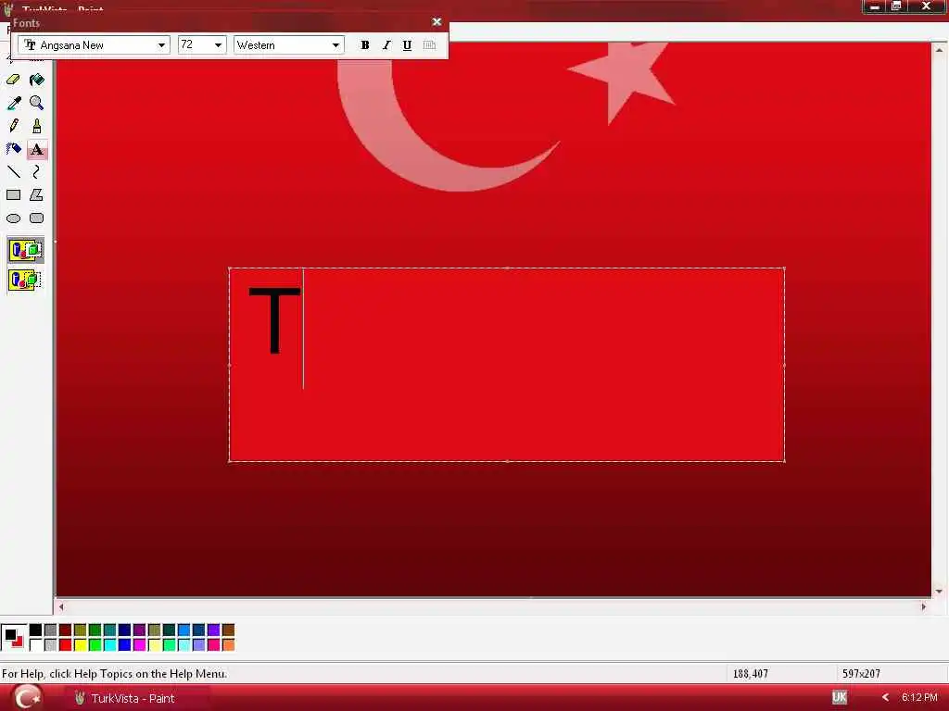949x711 pixels.
Task: Pick the white color swatch
Action: coord(36,645)
